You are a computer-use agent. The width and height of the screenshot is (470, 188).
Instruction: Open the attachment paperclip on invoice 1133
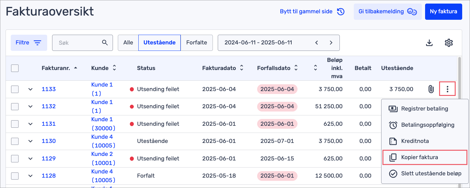[431, 89]
